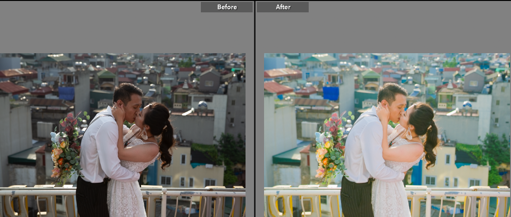Viewport: 511px width, 217px height.
Task: Click the green tree in the After photo
Action: (x=494, y=152)
